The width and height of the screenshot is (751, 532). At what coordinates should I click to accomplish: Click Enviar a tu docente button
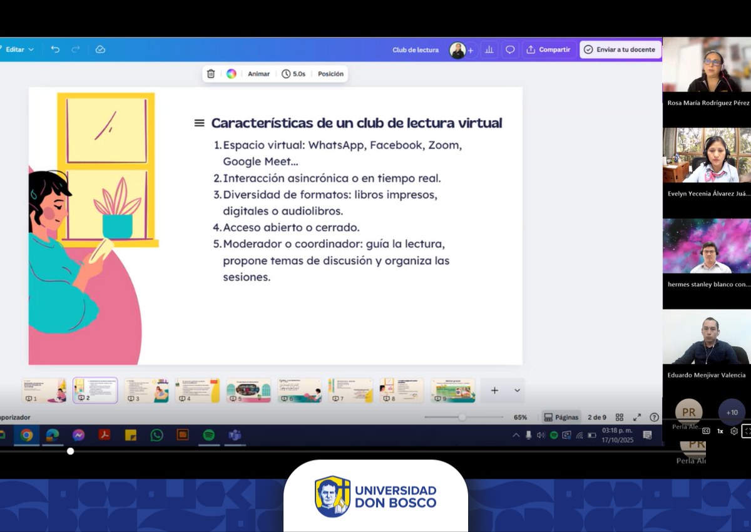coord(620,50)
